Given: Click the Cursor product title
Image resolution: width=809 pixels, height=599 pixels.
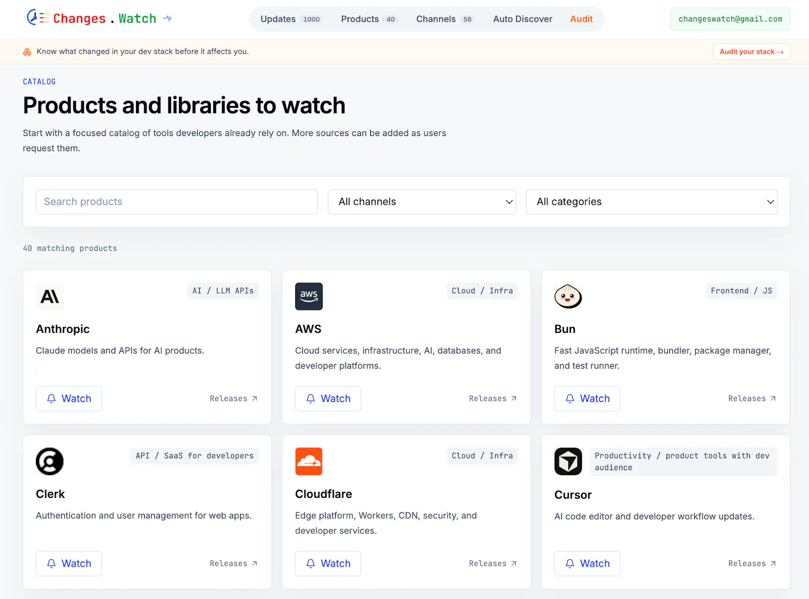Looking at the screenshot, I should pyautogui.click(x=573, y=495).
